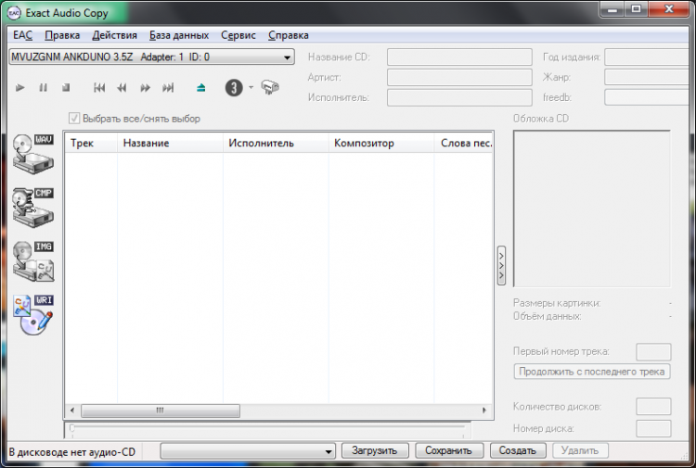Open the Действия menu
Screen dimensions: 696x468
coord(114,35)
